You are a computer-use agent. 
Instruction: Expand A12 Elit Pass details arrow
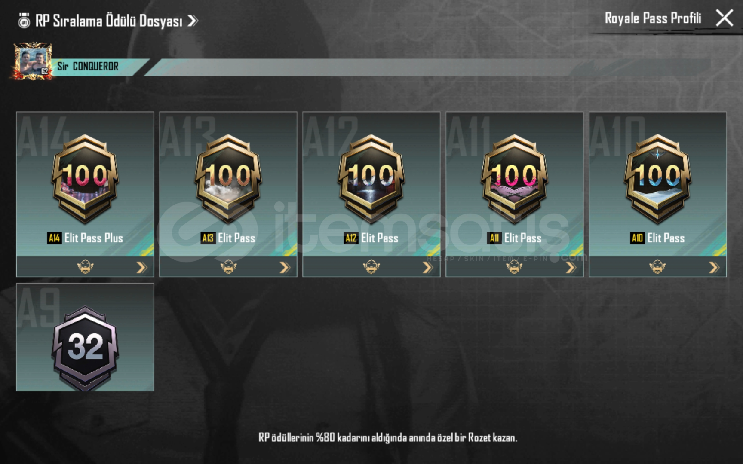pos(428,268)
